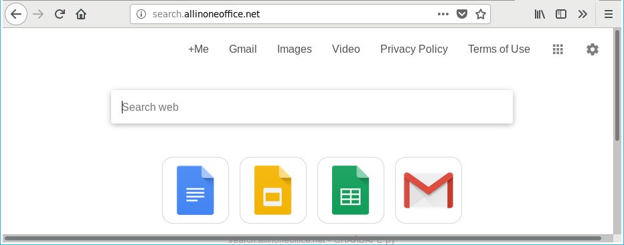Open the page settings gear icon
The width and height of the screenshot is (624, 245).
click(x=592, y=49)
